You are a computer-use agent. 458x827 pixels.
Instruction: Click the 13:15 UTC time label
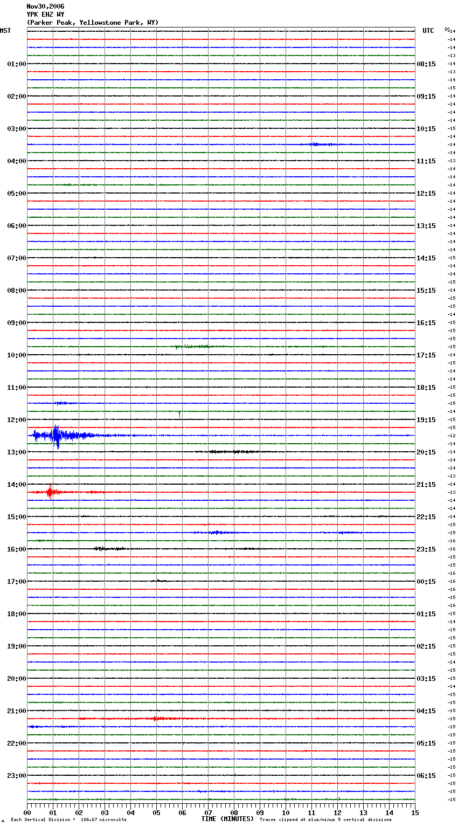(426, 226)
